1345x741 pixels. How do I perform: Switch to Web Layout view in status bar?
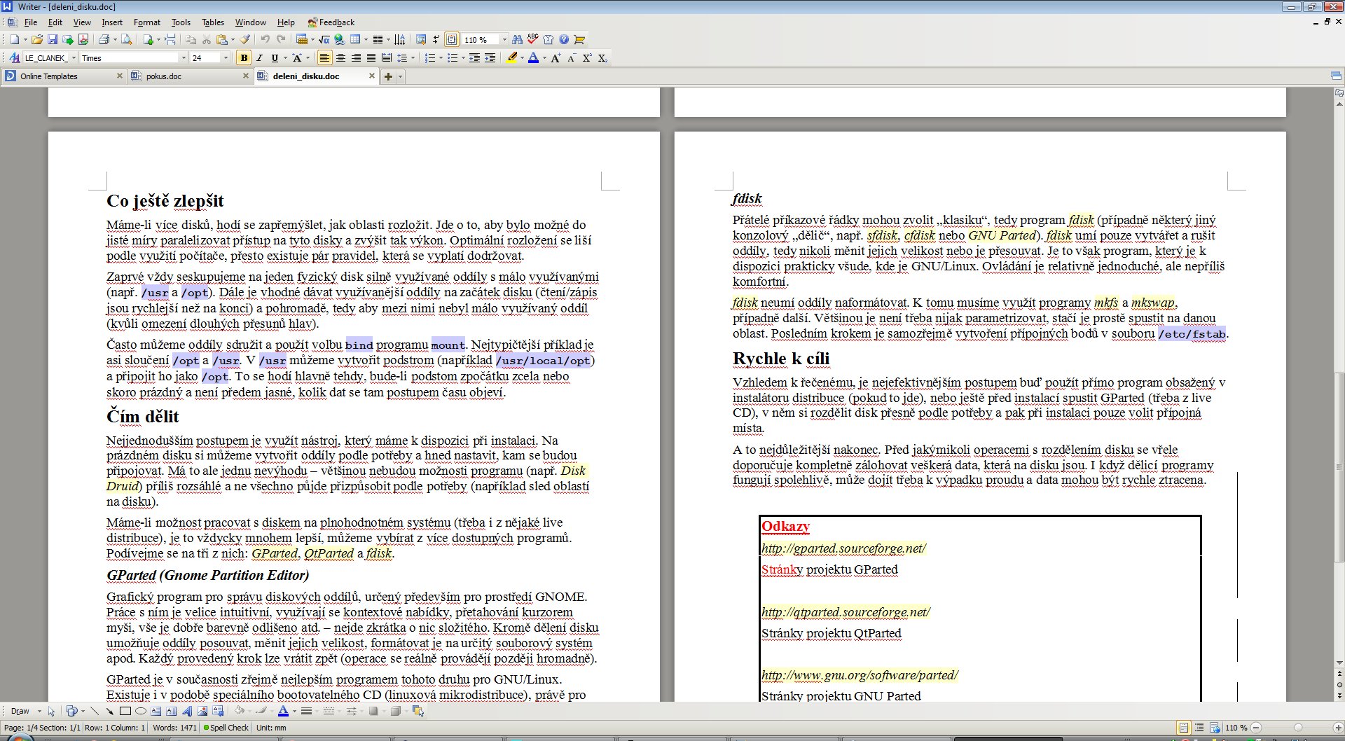(1215, 728)
